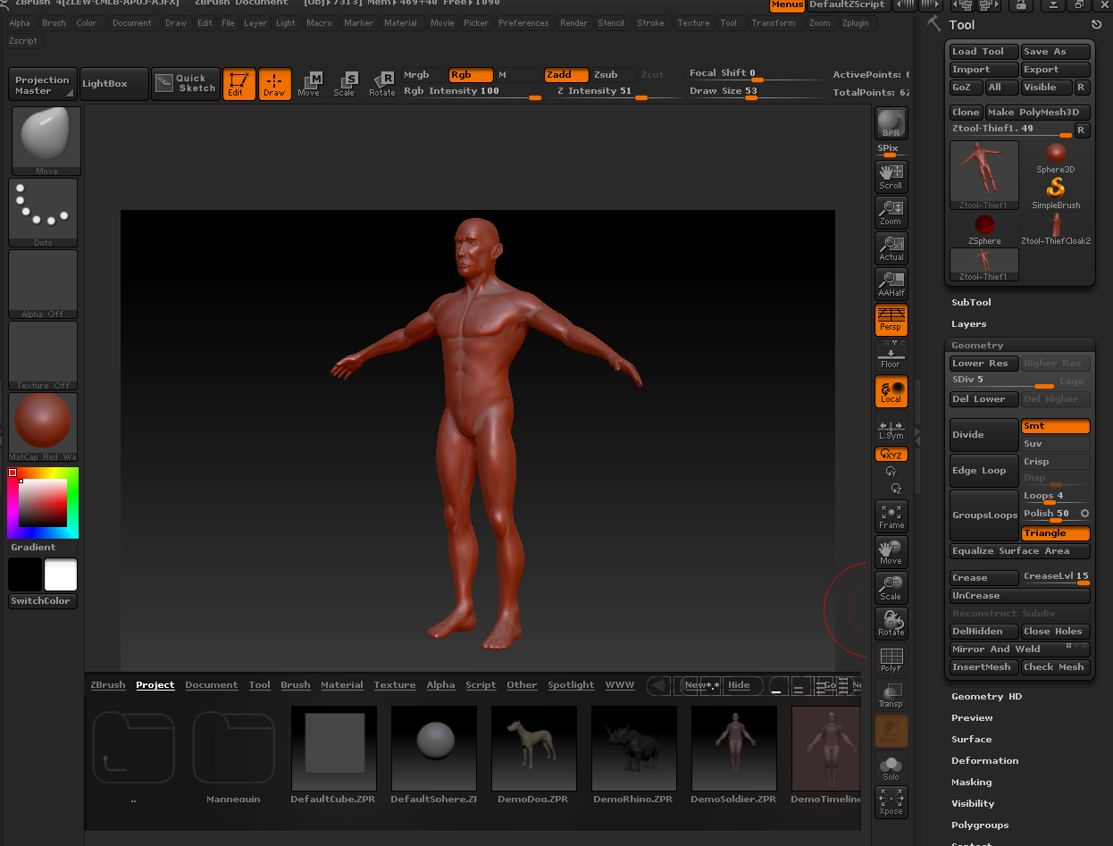This screenshot has width=1113, height=846.
Task: Open the Quick Sketch tool
Action: click(186, 84)
